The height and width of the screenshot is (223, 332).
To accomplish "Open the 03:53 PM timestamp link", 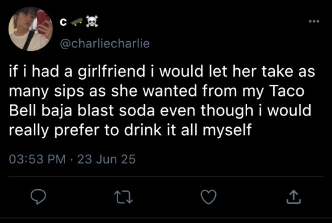I will 38,159.
